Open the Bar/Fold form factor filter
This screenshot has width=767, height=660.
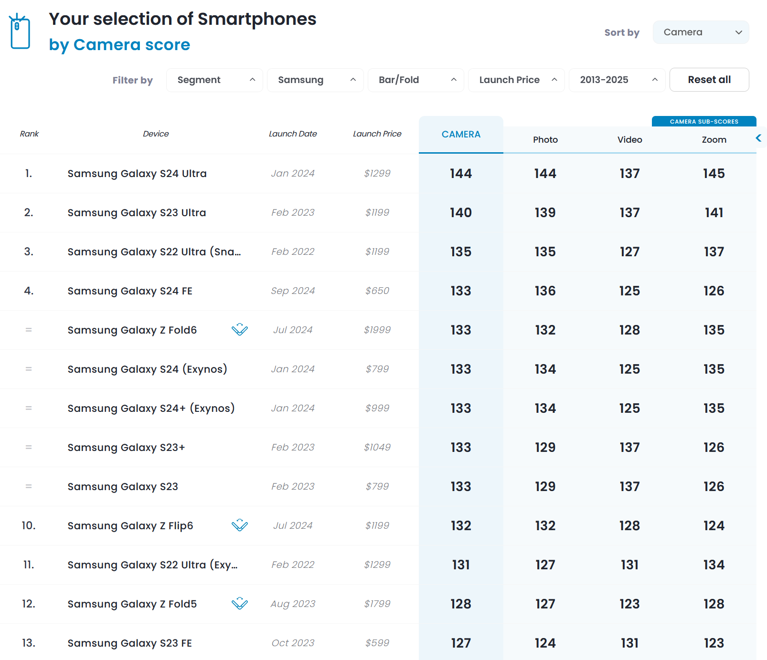(415, 80)
